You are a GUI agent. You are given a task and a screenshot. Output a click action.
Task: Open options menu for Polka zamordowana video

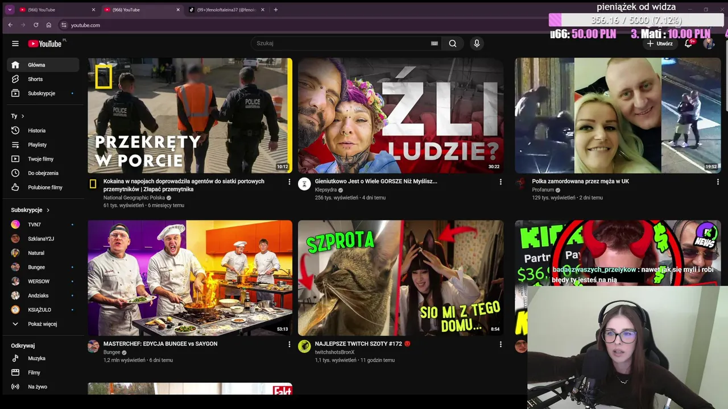718,182
